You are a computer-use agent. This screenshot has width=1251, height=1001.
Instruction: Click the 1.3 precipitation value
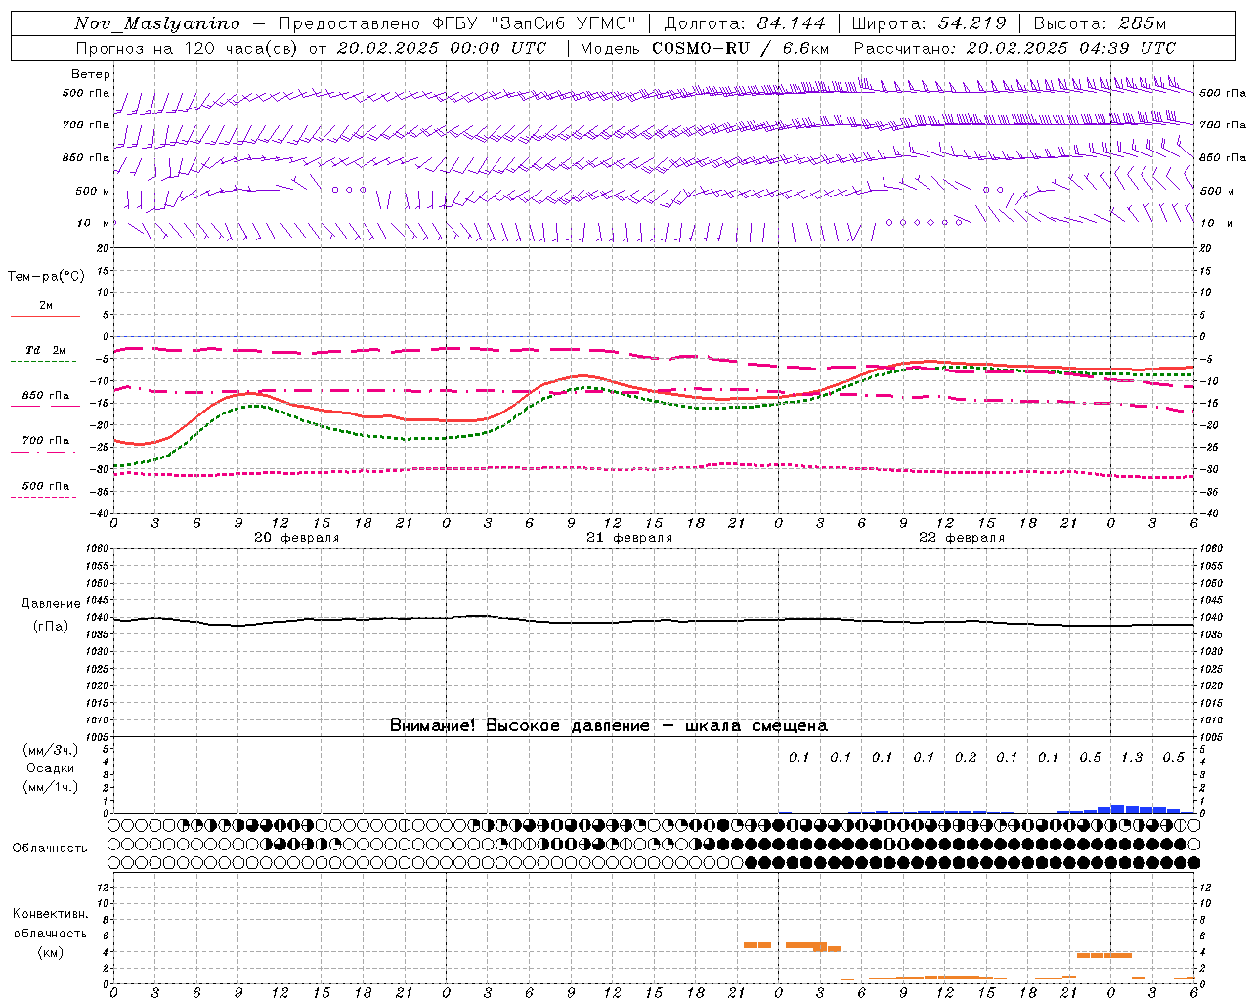click(x=1132, y=757)
